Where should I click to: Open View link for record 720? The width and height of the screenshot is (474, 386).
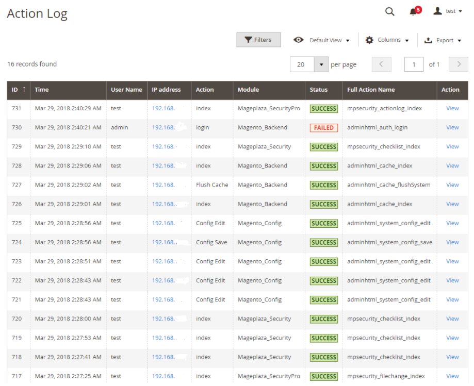(x=452, y=318)
